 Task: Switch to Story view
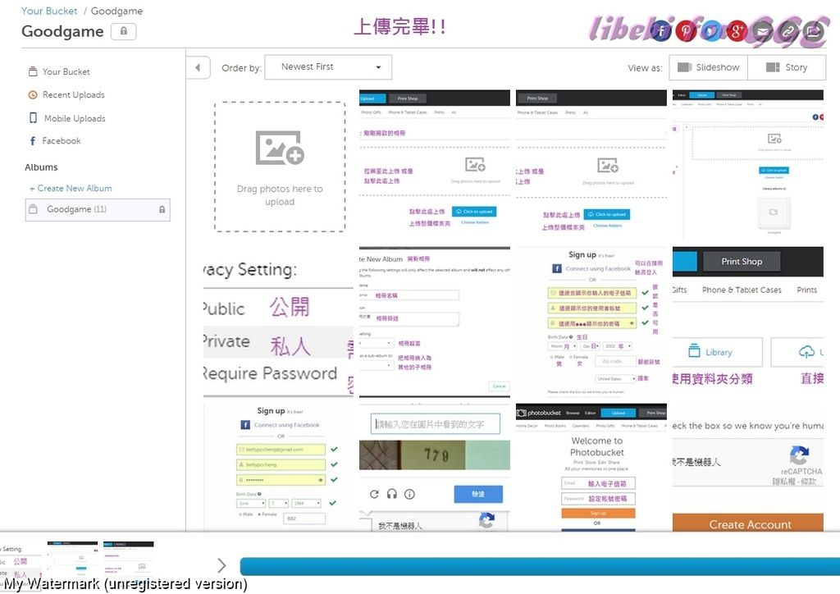click(786, 67)
